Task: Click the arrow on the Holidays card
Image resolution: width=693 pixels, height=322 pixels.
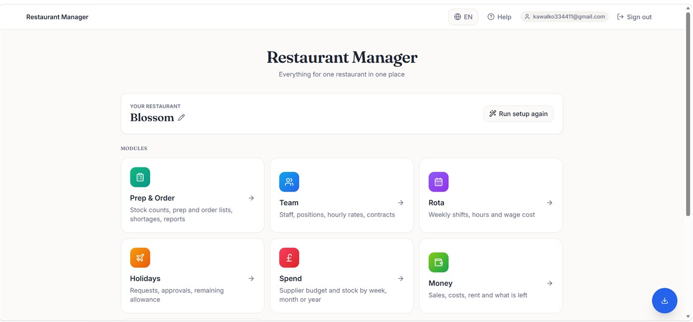Action: pyautogui.click(x=251, y=278)
